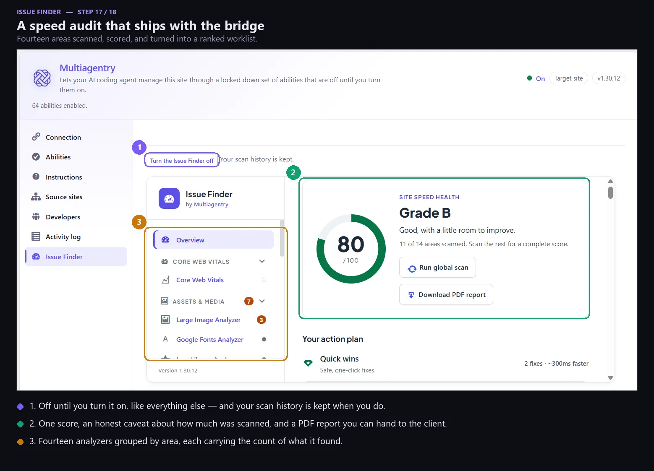
Task: Click the purple Issue Finder app icon
Action: [x=169, y=198]
